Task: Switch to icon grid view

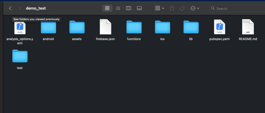Action: tap(107, 8)
